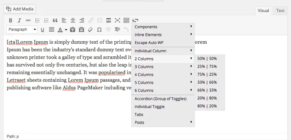Click the Add Media button

[x=19, y=9]
